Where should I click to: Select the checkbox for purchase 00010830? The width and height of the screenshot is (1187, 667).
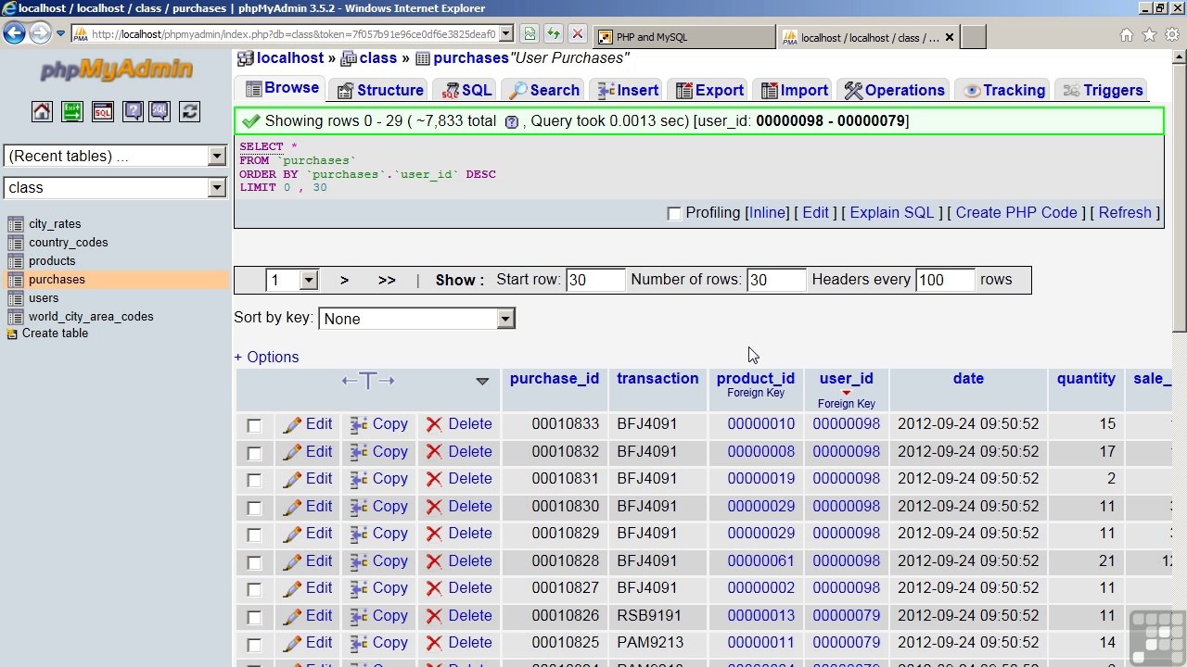[x=254, y=508]
